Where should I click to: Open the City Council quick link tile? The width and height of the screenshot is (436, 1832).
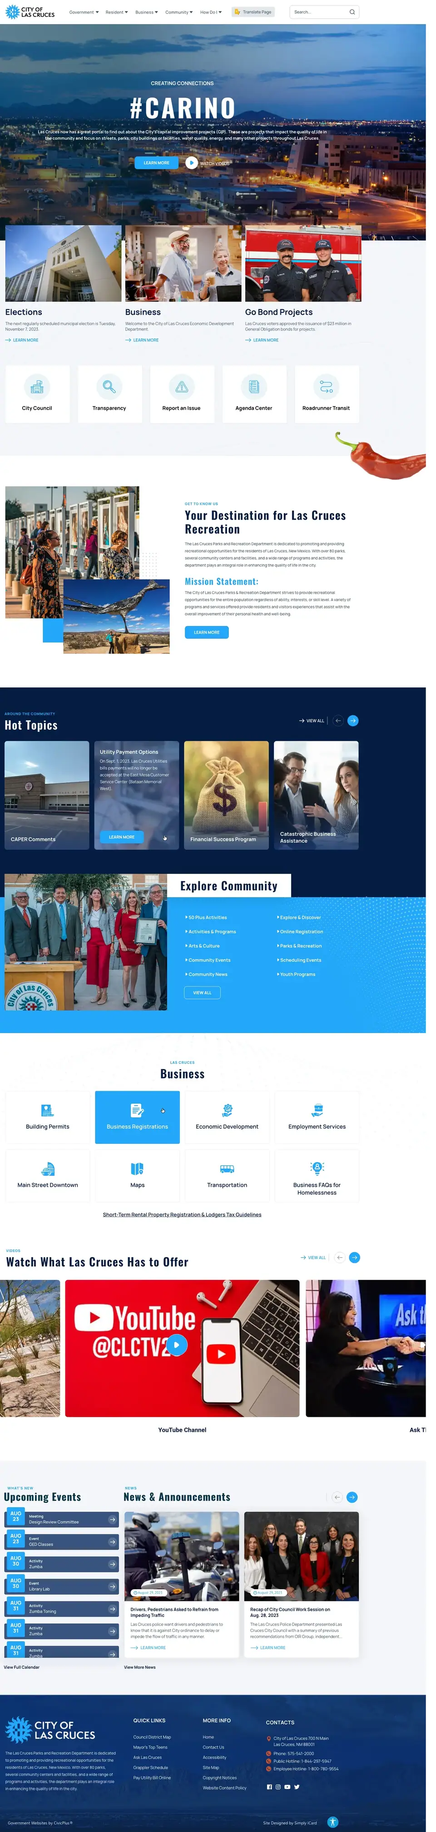37,395
